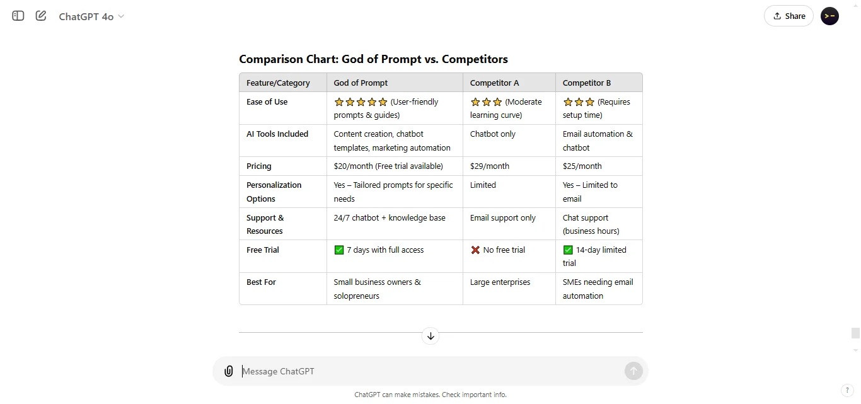Click the scrollbar on the right edge

[x=857, y=333]
